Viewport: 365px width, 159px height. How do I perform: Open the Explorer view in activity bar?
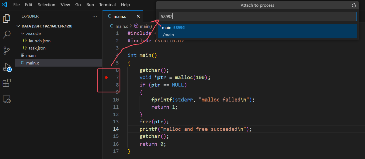tap(7, 18)
